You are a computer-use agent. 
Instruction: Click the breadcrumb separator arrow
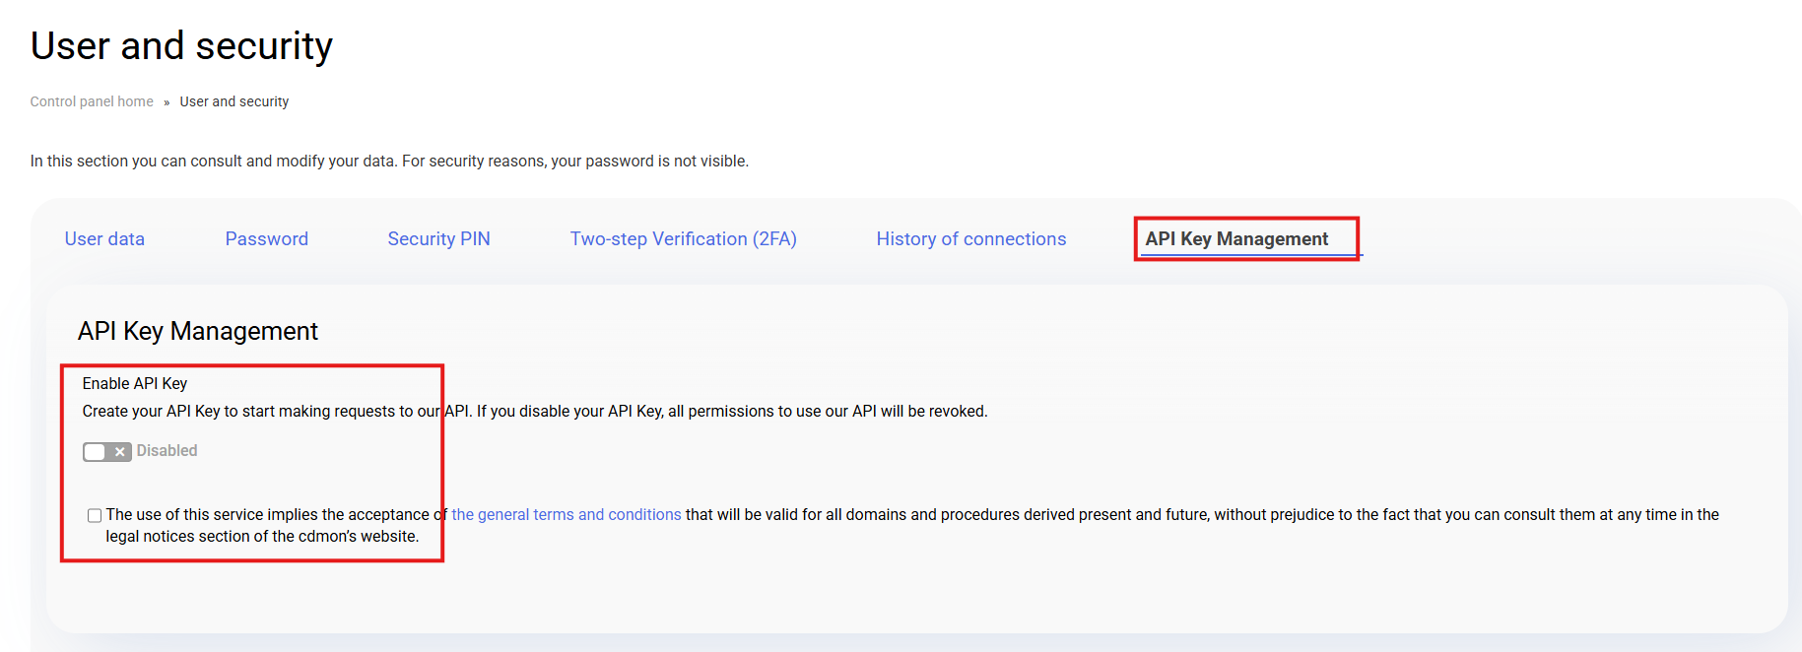(x=167, y=102)
